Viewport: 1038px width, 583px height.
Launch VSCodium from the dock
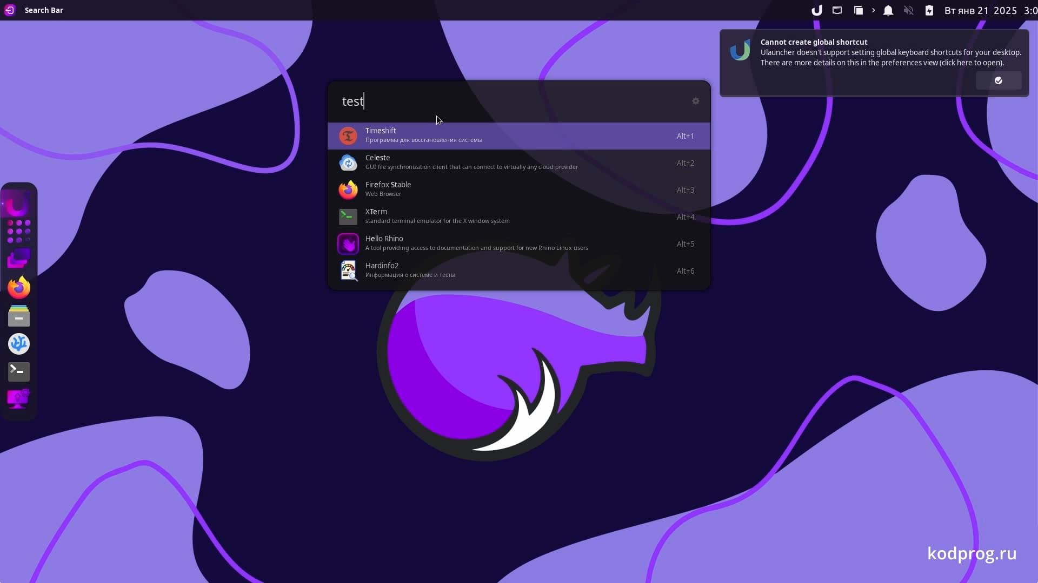19,344
